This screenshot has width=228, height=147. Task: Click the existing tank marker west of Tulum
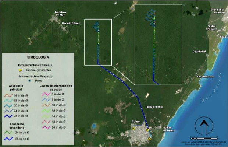(134, 129)
